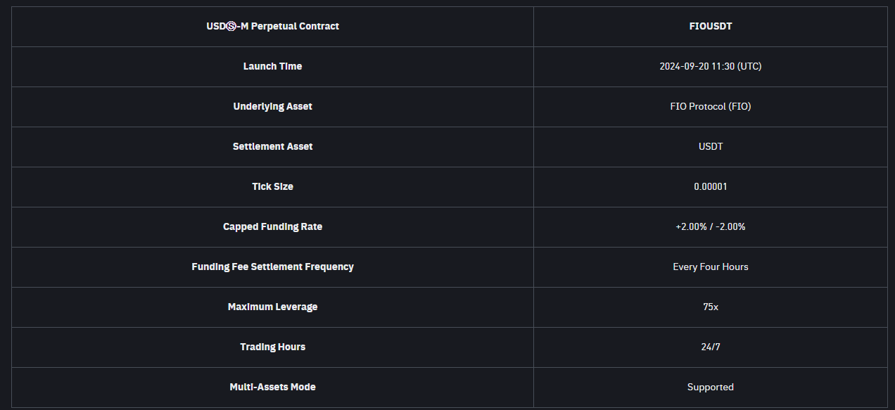Click the Settlement Asset label
The width and height of the screenshot is (895, 410).
coord(272,147)
